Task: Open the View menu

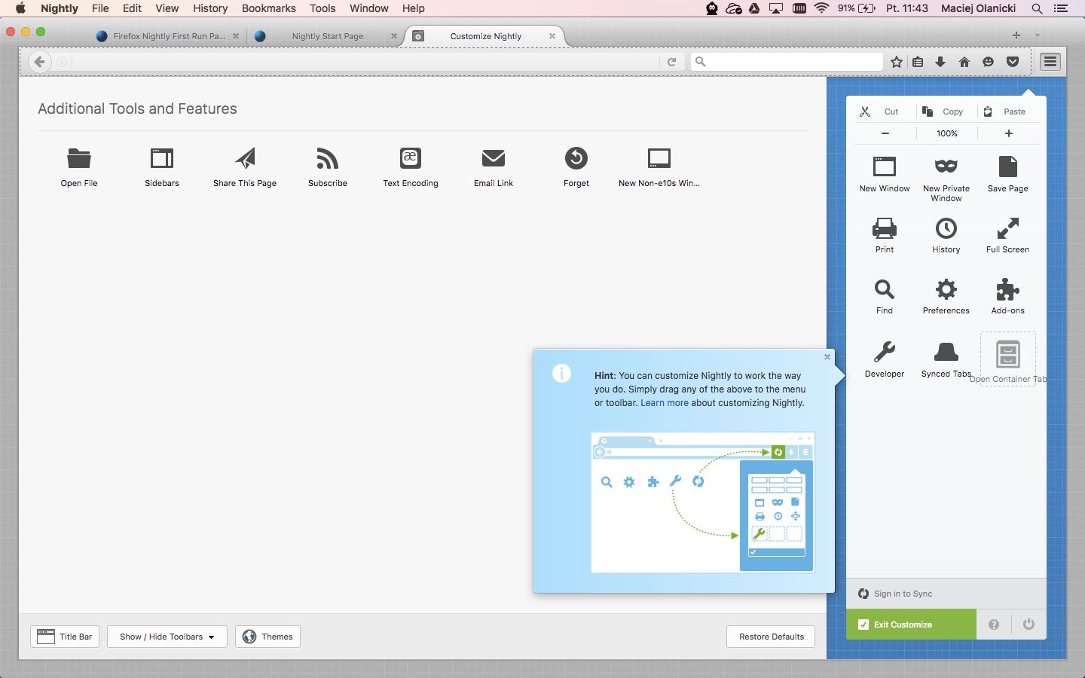Action: [x=167, y=8]
